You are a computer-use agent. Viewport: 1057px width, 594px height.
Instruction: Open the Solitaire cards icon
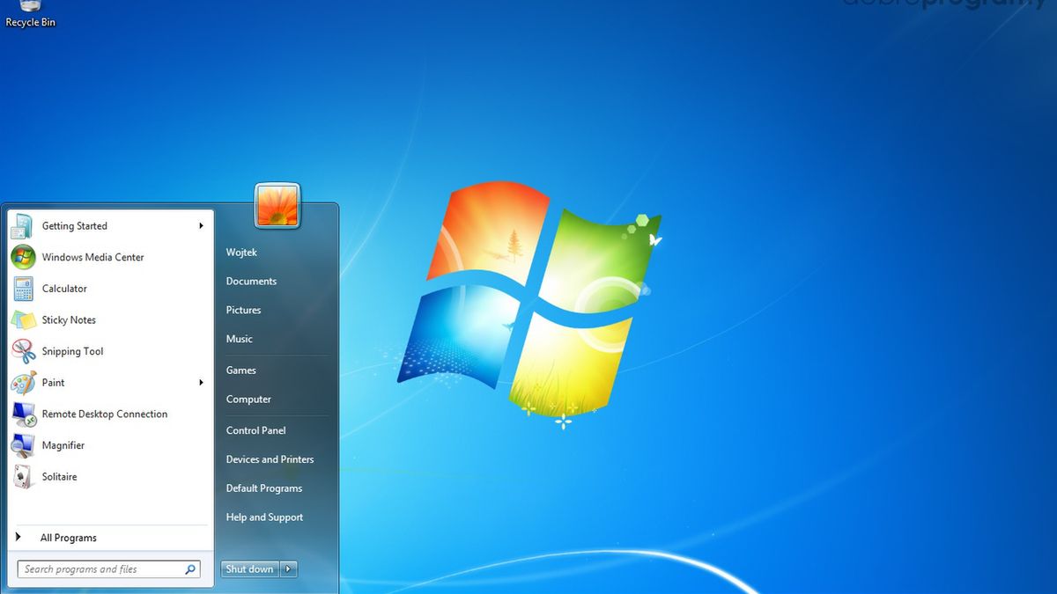(x=22, y=477)
